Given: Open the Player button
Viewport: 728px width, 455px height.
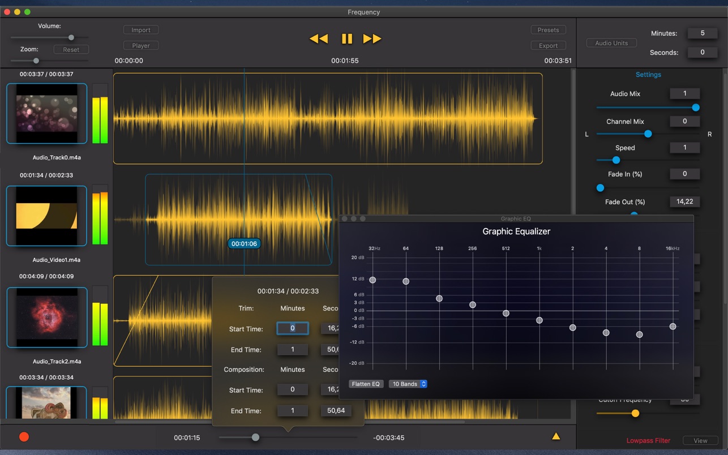Looking at the screenshot, I should pos(141,45).
